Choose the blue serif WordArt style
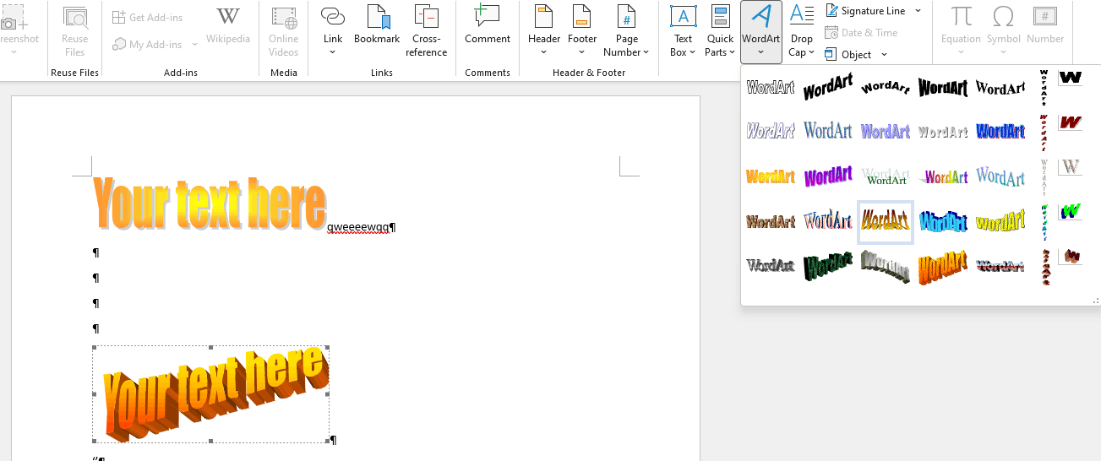 pos(828,131)
